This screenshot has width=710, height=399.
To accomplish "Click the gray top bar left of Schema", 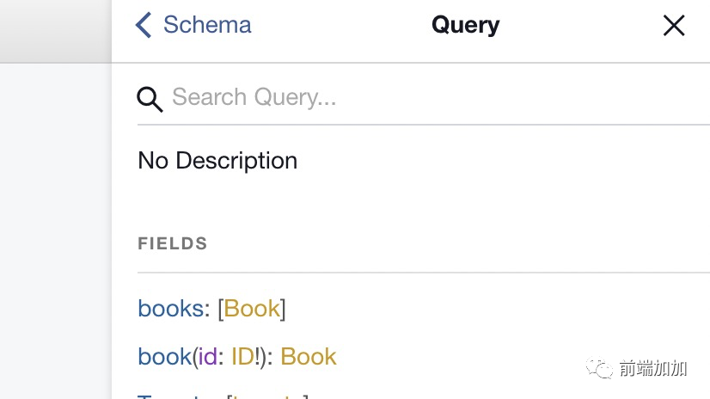I will 55,30.
